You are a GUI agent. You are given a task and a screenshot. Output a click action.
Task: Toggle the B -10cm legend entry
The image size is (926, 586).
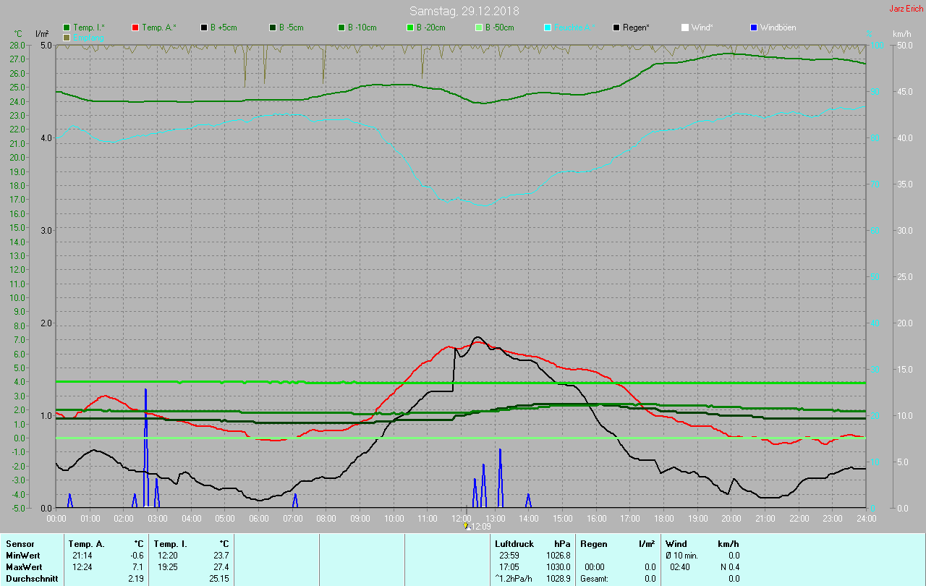(x=341, y=27)
